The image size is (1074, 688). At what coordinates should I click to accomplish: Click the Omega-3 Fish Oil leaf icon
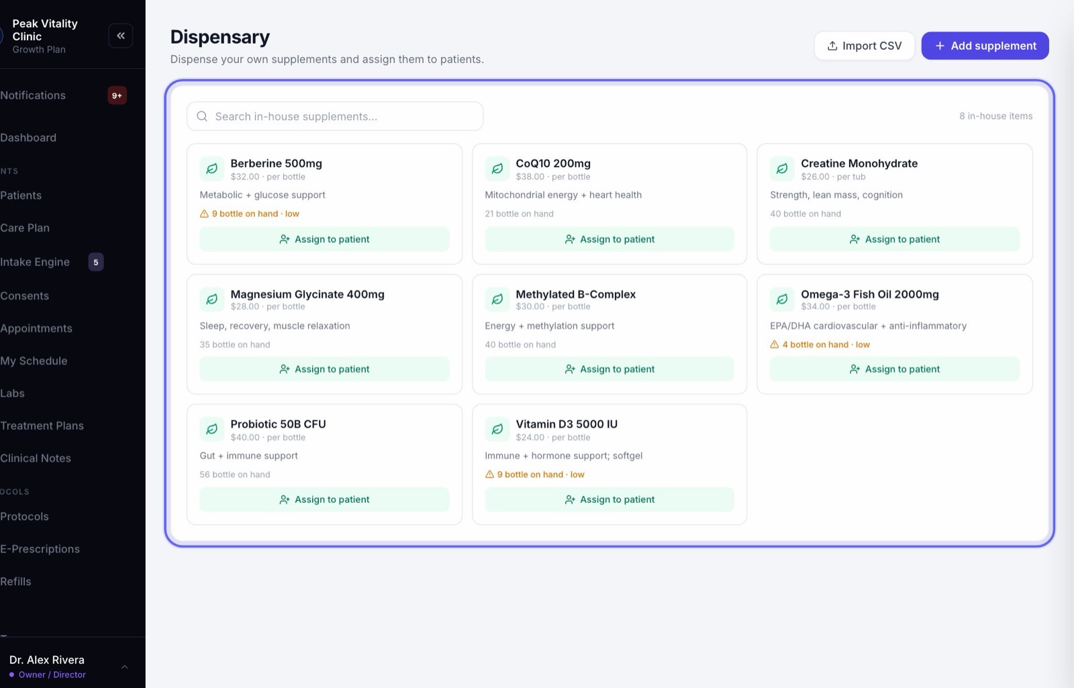pyautogui.click(x=782, y=299)
